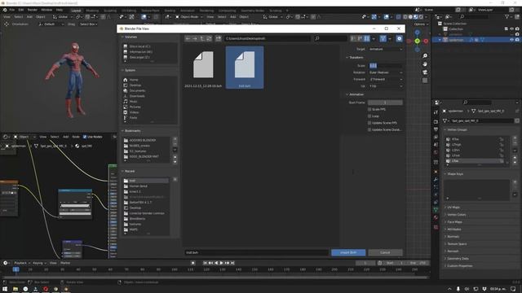The width and height of the screenshot is (522, 293).
Task: Open the node editor Node menu
Action: point(76,137)
